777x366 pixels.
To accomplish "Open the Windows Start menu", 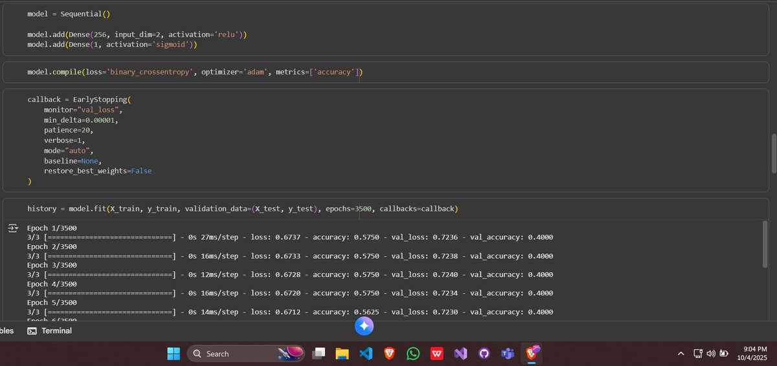I will 174,354.
